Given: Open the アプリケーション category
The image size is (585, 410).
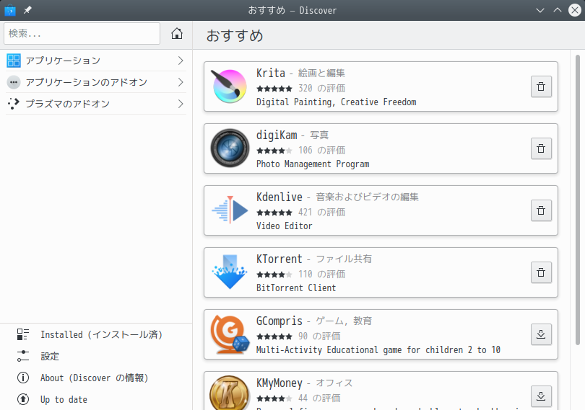Looking at the screenshot, I should [x=96, y=61].
